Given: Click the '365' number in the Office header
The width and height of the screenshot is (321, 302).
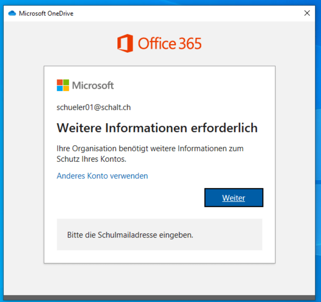Looking at the screenshot, I should (190, 44).
